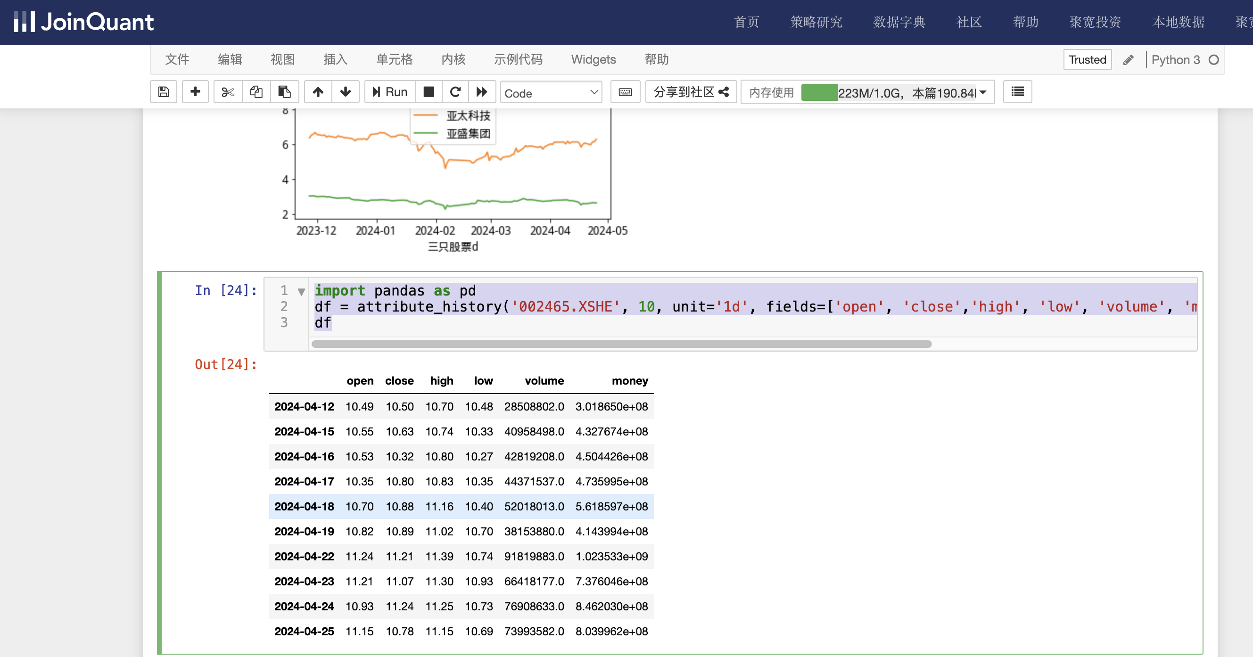Copy the selected cell
The height and width of the screenshot is (657, 1253).
[x=256, y=91]
